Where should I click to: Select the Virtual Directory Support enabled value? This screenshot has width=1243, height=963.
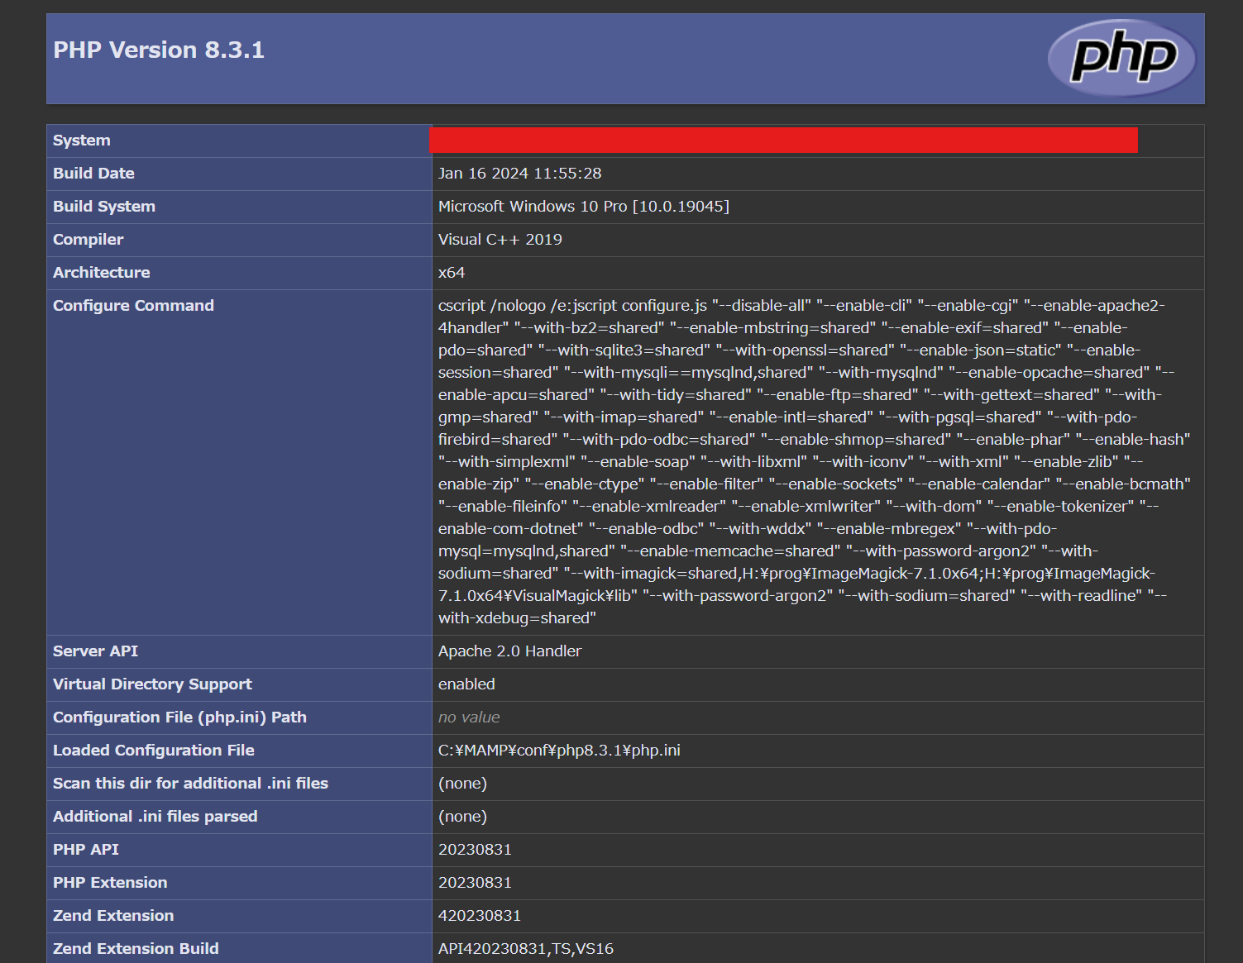pyautogui.click(x=466, y=684)
